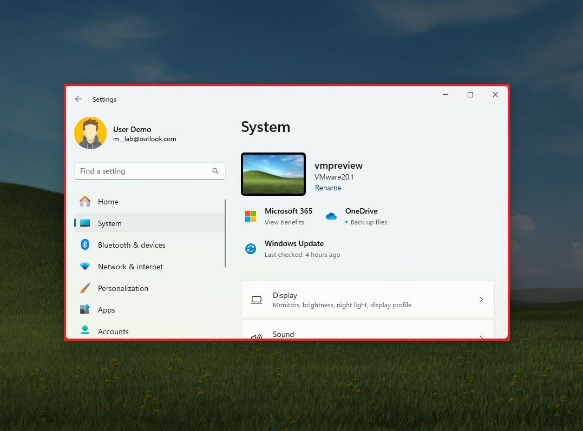
Task: Open View benefits under Microsoft 365
Action: coord(284,222)
